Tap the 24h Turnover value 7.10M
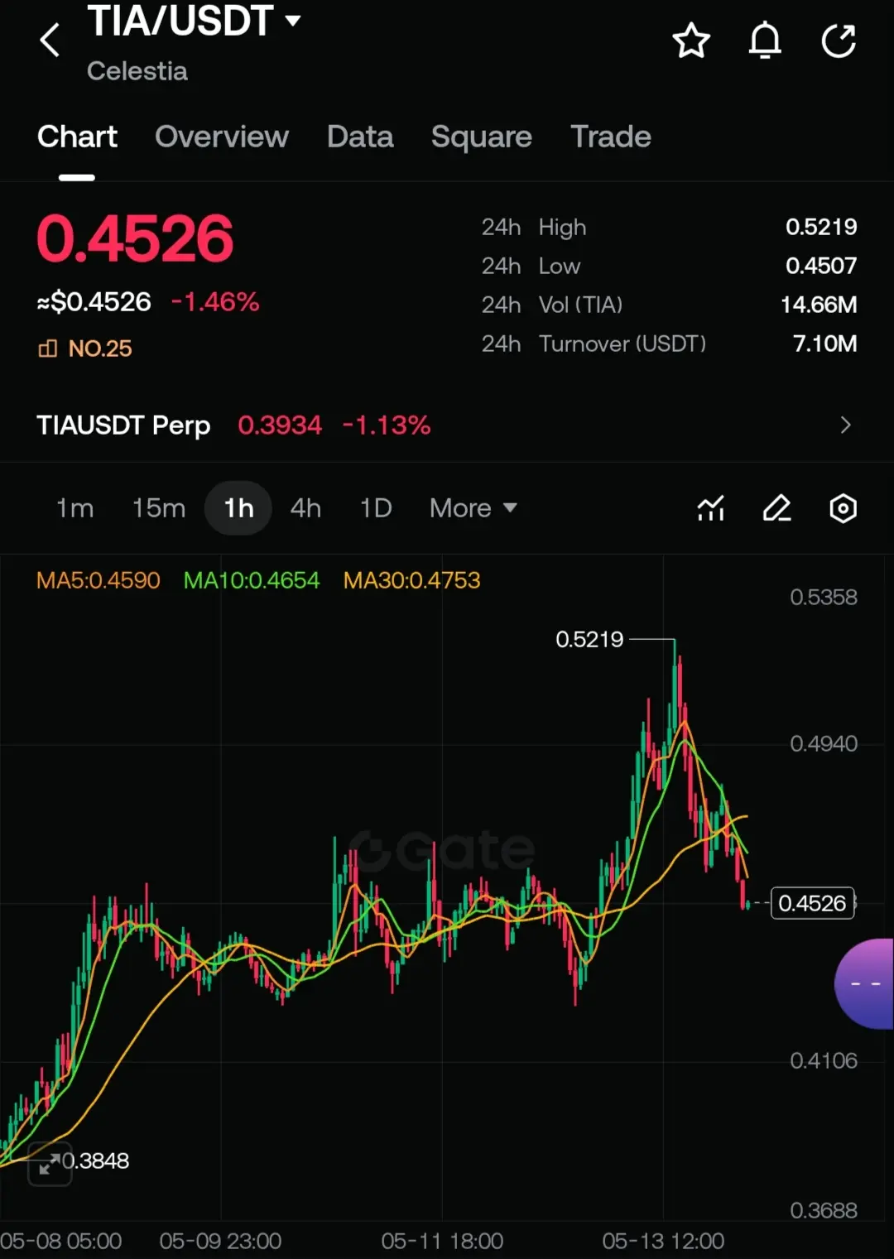This screenshot has height=1259, width=894. click(824, 344)
